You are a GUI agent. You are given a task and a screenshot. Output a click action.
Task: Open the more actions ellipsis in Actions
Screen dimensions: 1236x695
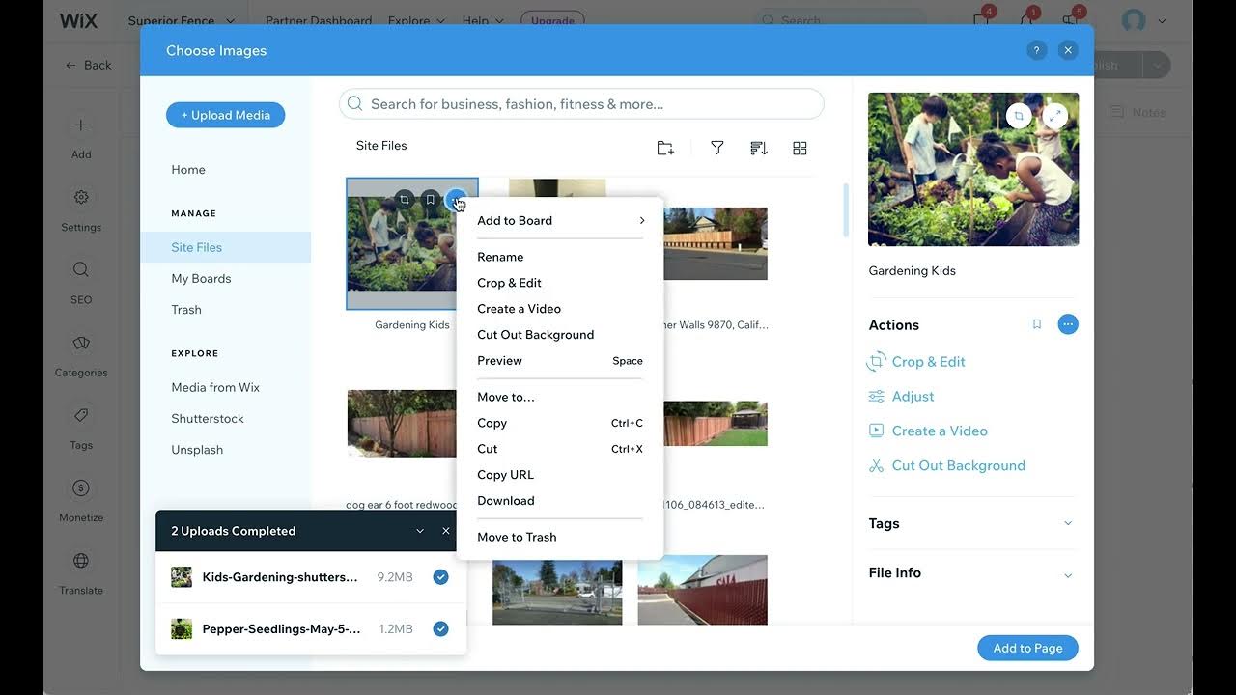coord(1068,324)
